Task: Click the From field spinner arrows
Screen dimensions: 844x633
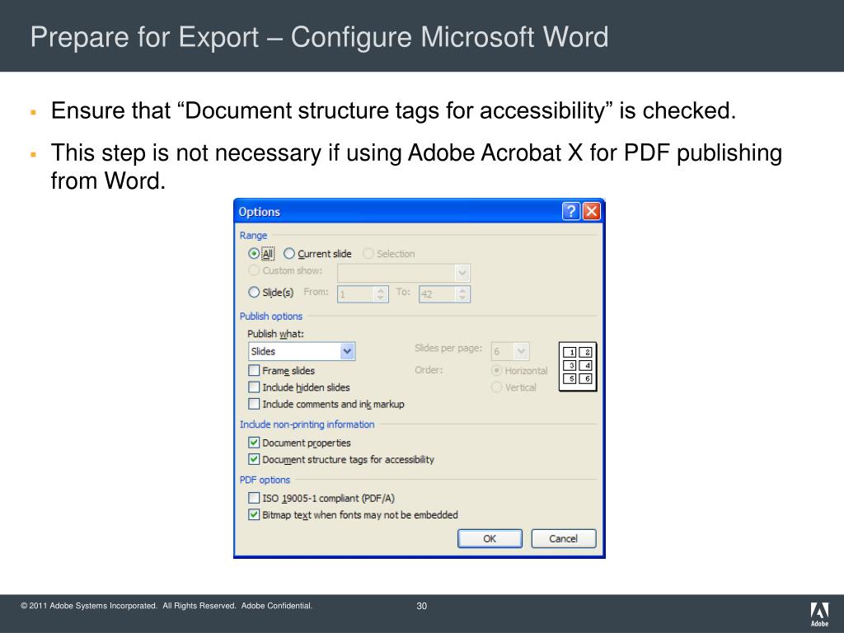Action: pyautogui.click(x=381, y=294)
